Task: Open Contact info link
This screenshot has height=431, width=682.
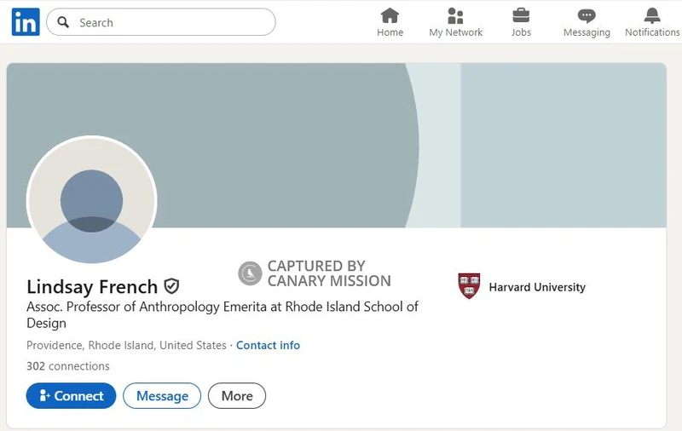Action: (x=268, y=346)
